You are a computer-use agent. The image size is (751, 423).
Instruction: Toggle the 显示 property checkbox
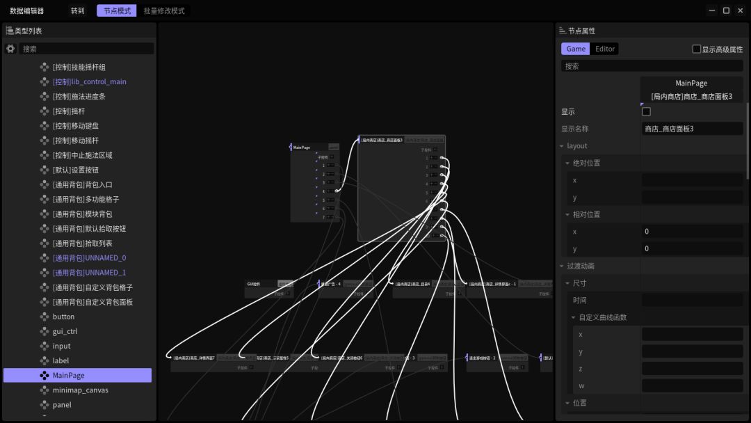pos(646,111)
